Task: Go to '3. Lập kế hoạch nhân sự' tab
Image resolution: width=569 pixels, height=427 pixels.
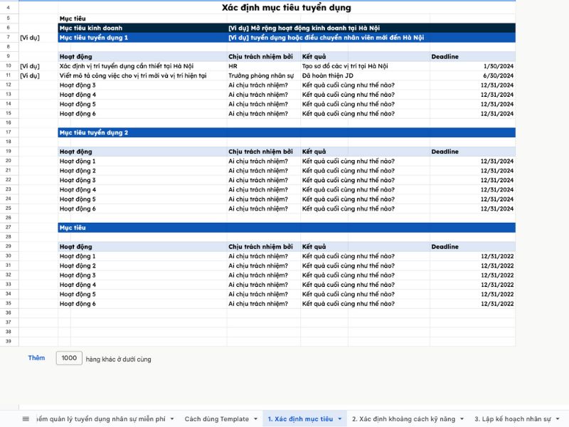Action: (x=512, y=419)
